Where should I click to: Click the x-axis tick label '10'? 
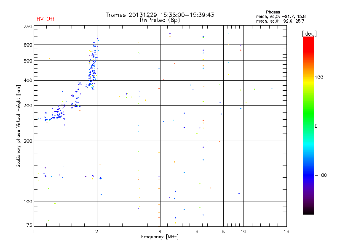243,231
